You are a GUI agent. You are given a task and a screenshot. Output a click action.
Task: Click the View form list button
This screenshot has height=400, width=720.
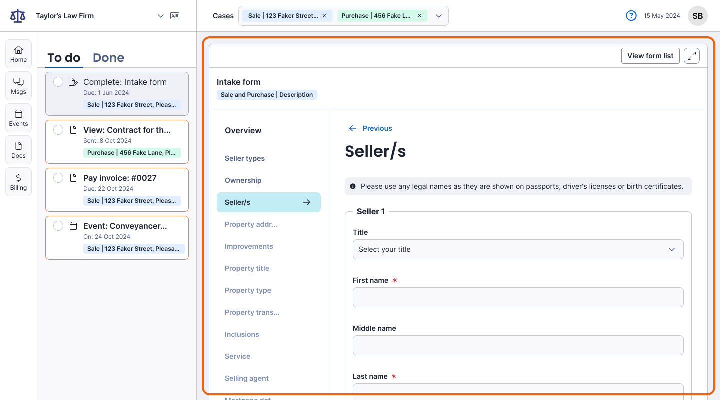click(x=650, y=56)
